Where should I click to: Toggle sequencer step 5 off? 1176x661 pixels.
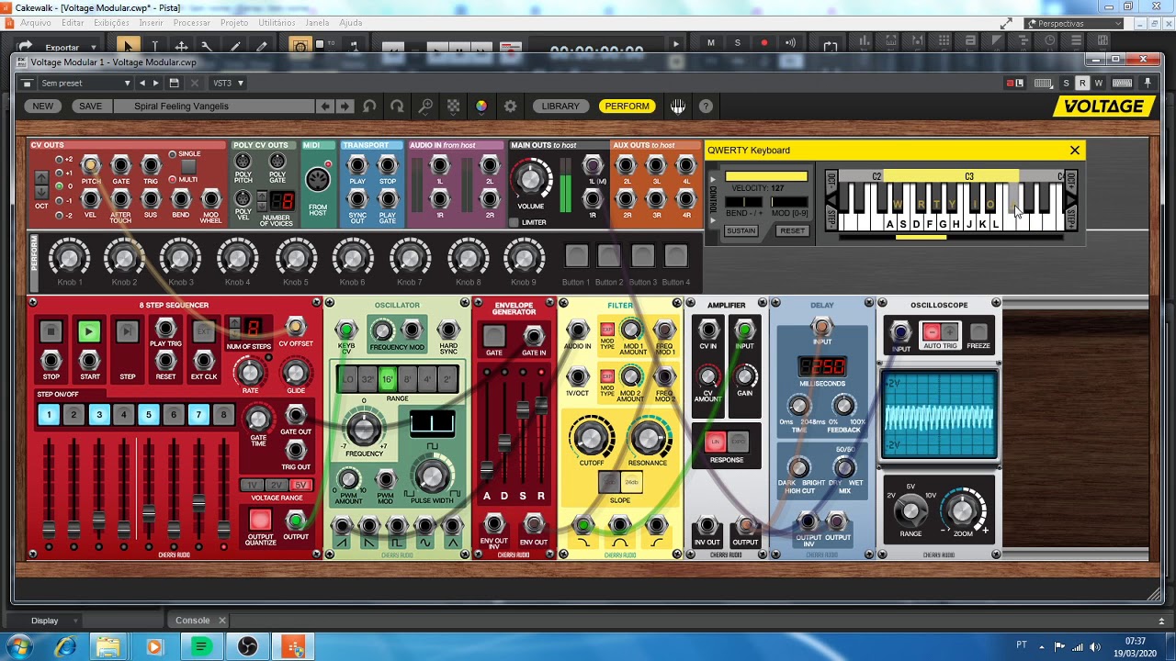coord(148,415)
